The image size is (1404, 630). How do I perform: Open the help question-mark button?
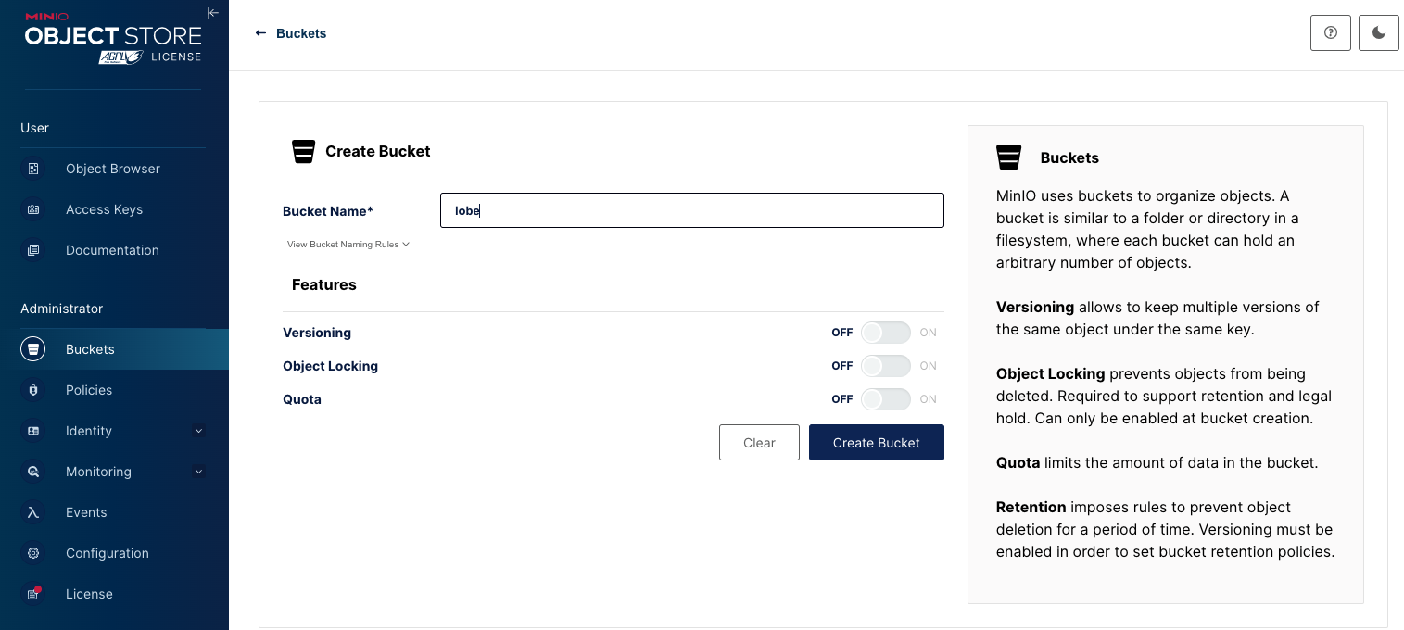pyautogui.click(x=1330, y=33)
